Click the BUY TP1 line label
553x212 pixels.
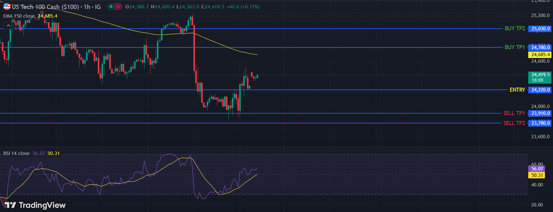point(515,47)
